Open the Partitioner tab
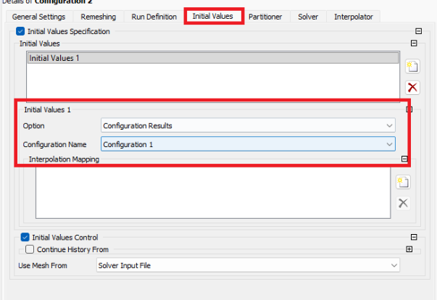This screenshot has width=437, height=300. tap(266, 16)
